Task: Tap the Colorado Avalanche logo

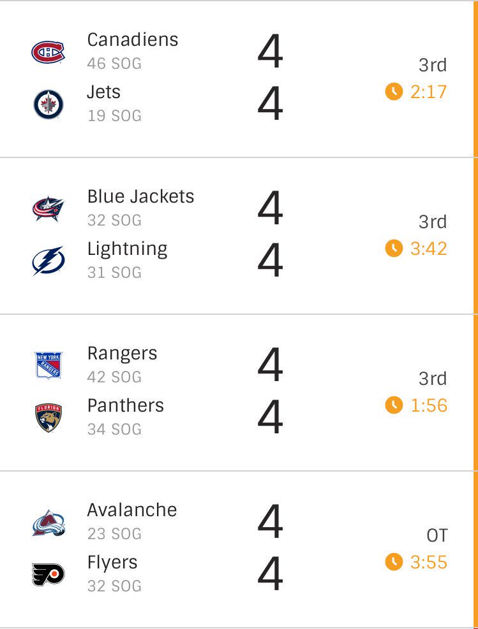Action: pyautogui.click(x=49, y=523)
